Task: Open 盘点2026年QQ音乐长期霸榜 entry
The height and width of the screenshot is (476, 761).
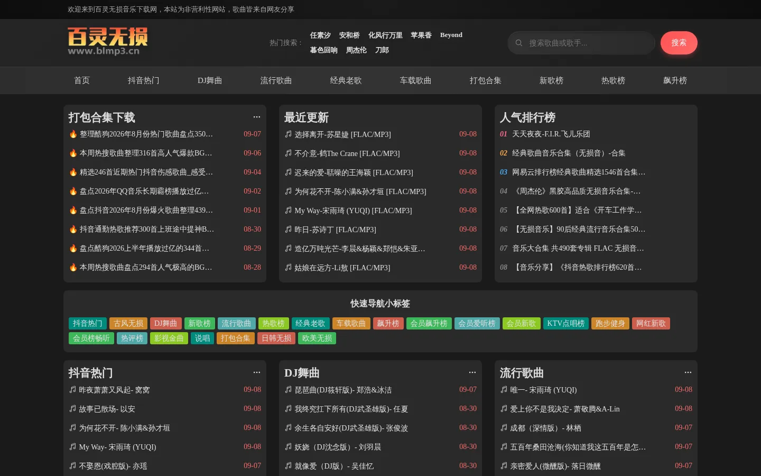Action: pos(144,191)
